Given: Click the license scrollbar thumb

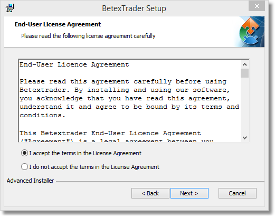Looking at the screenshot, I should click(x=244, y=73).
